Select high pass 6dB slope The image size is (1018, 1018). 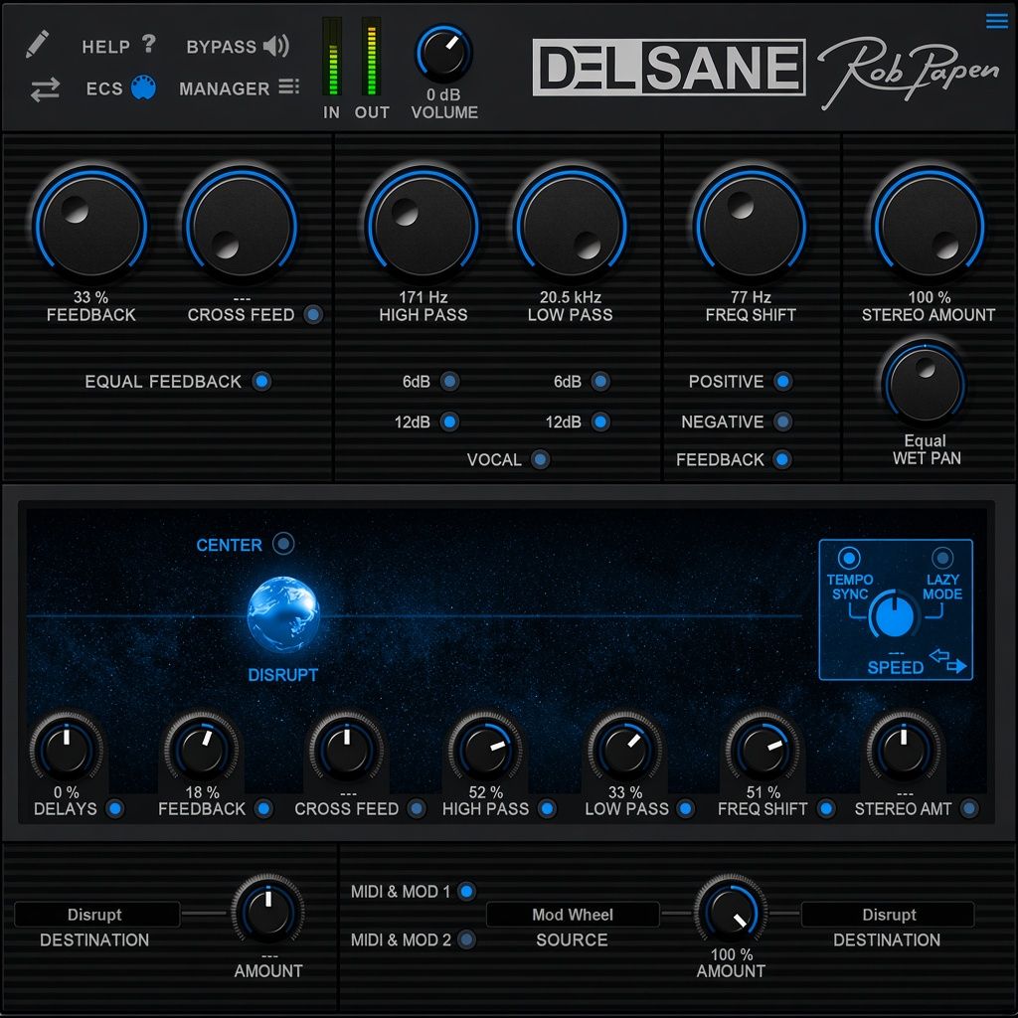pos(449,381)
